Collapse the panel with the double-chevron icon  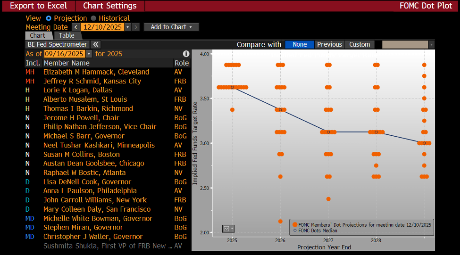(96, 44)
